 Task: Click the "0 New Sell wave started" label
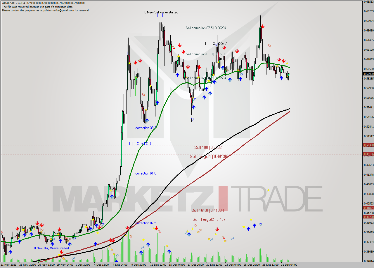tap(161, 12)
